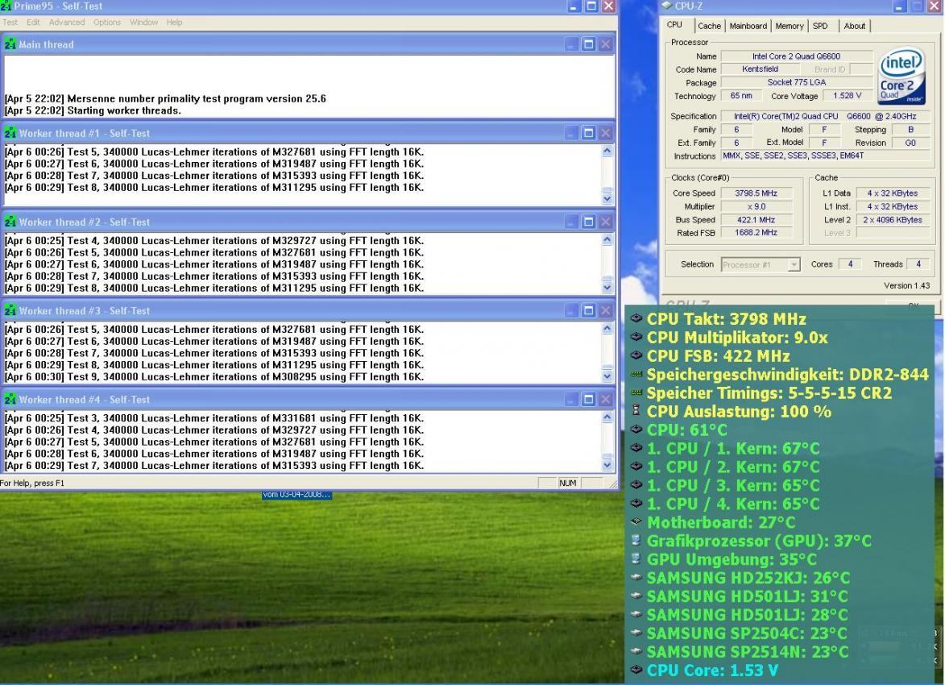Maximize the Main thread child window
Viewport: 945px width, 685px height.
588,44
